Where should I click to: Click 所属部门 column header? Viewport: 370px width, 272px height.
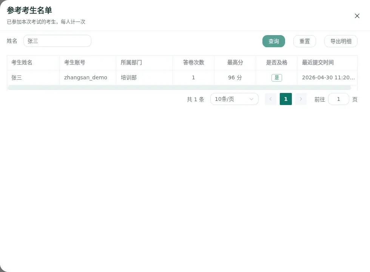pyautogui.click(x=144, y=63)
